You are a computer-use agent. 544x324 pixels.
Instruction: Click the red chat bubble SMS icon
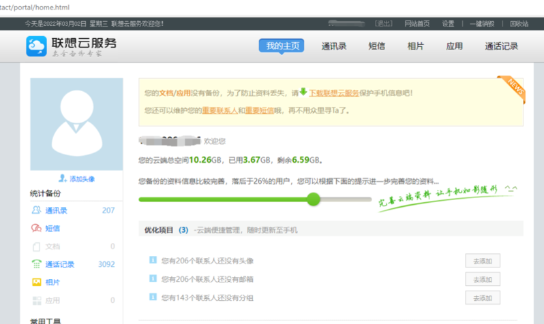(37, 228)
